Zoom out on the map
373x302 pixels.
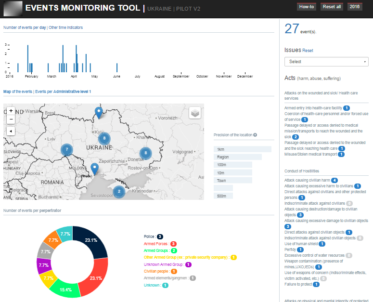11,119
